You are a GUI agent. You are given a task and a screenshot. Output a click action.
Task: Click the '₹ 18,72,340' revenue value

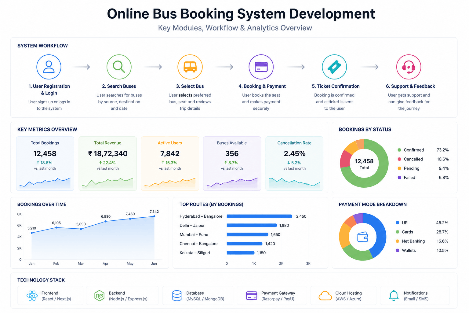[x=108, y=153]
